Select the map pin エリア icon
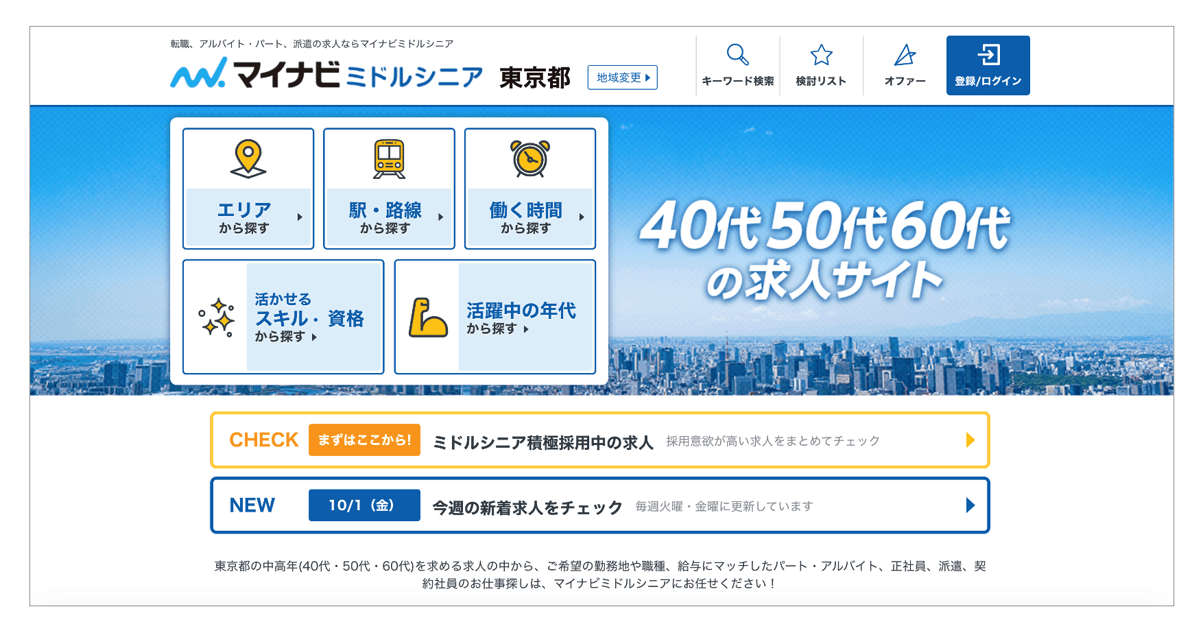1203x635 pixels. tap(248, 158)
